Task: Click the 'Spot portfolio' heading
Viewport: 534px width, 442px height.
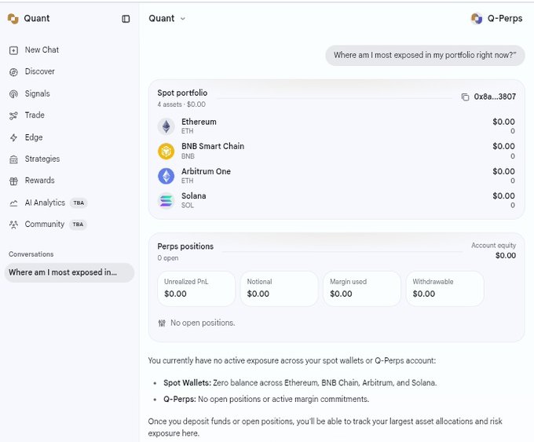Action: [182, 93]
